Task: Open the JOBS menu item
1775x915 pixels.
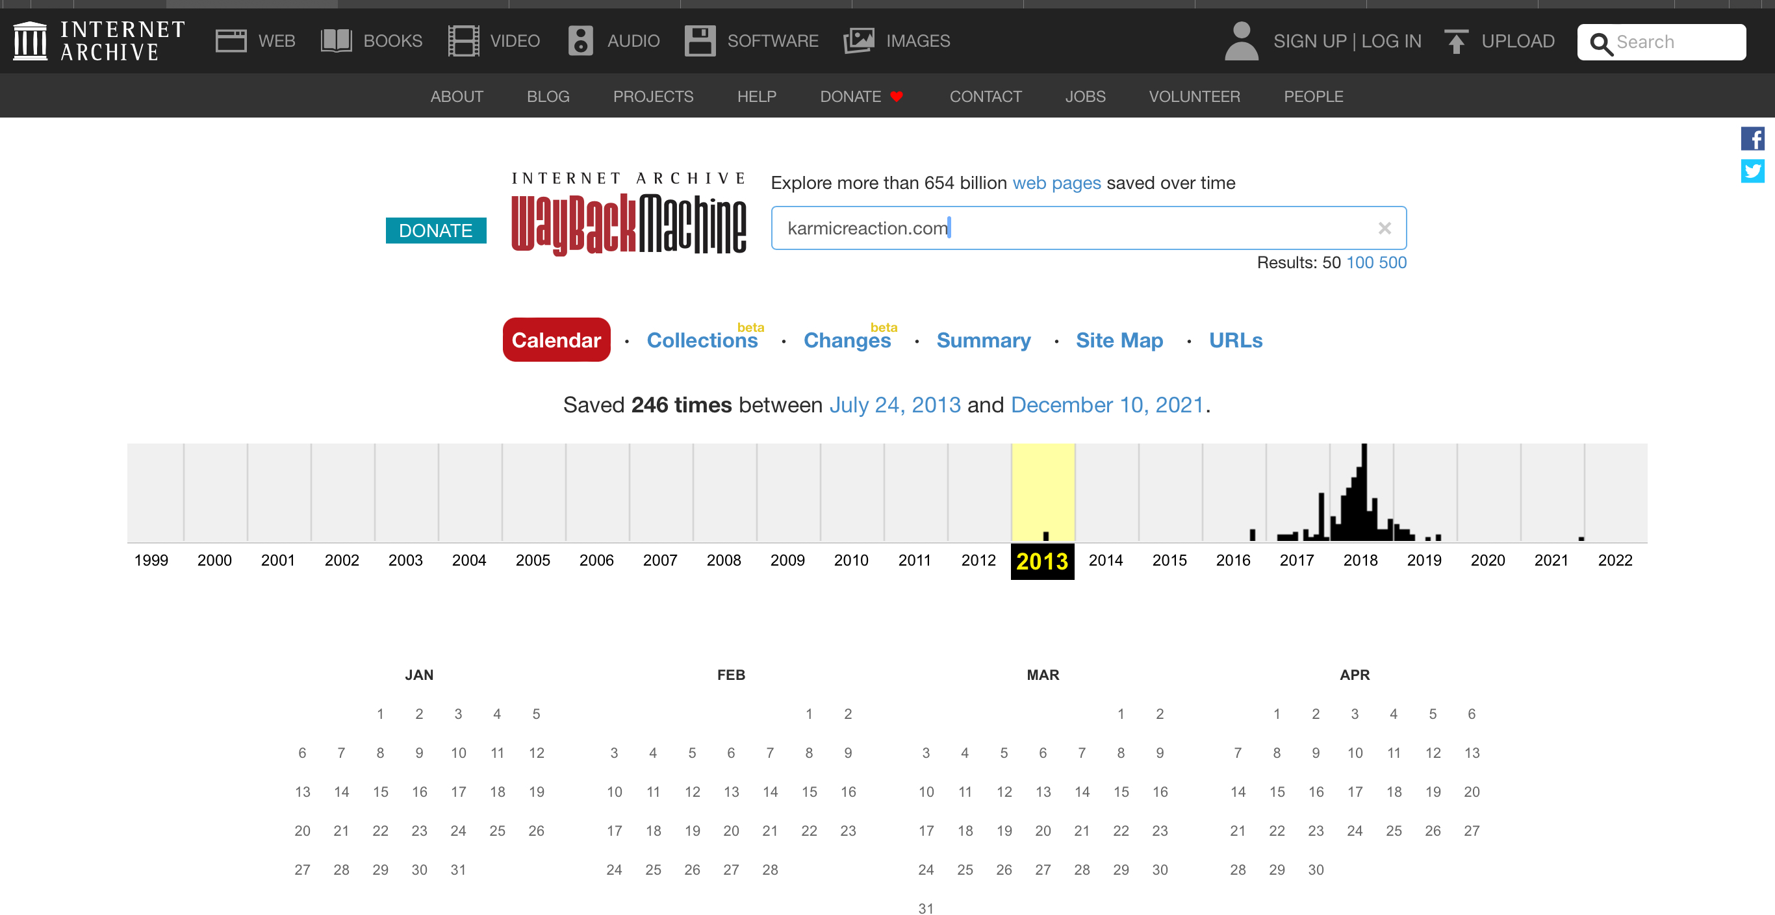Action: point(1085,96)
